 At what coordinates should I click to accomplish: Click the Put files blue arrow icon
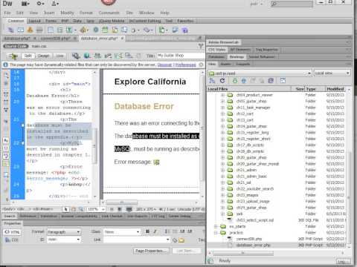pos(244,81)
